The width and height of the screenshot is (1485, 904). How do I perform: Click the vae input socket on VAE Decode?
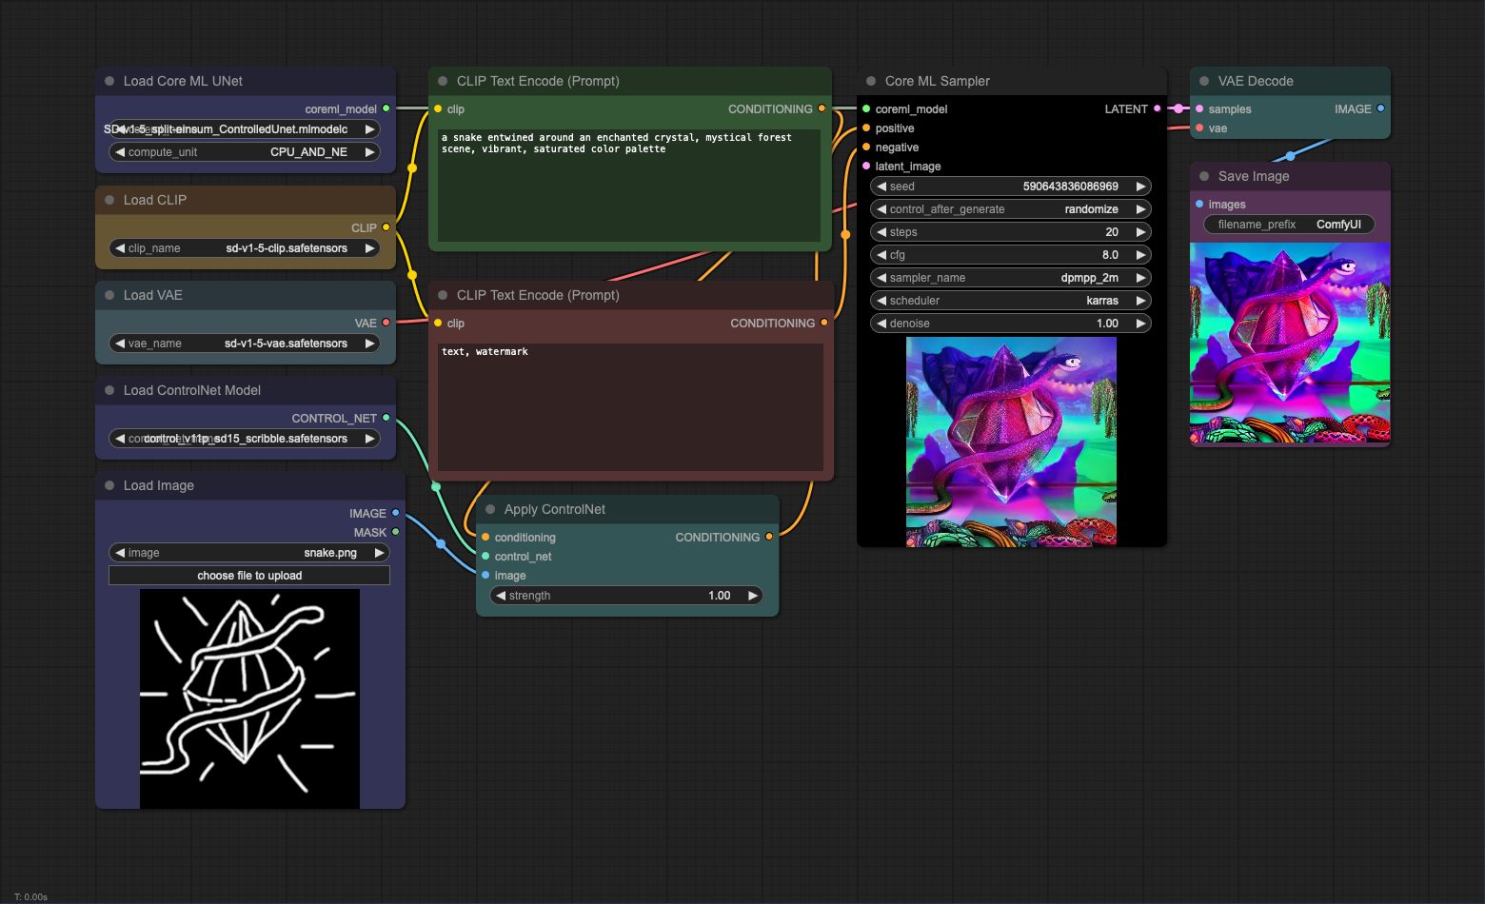pyautogui.click(x=1199, y=128)
